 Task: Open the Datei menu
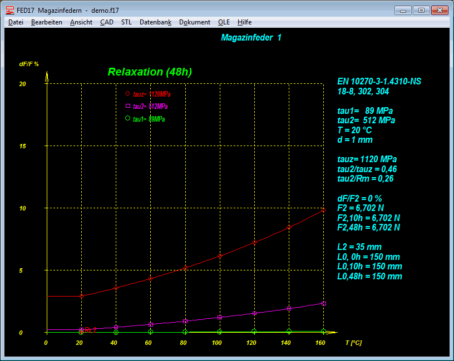16,22
